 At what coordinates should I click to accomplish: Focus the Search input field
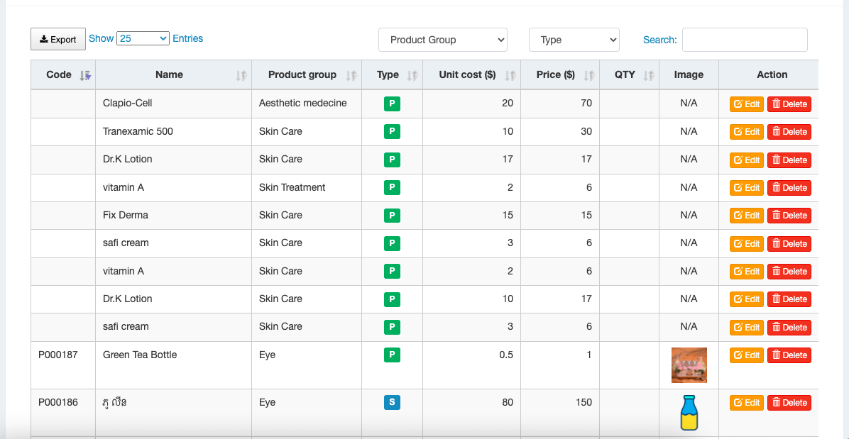tap(745, 40)
